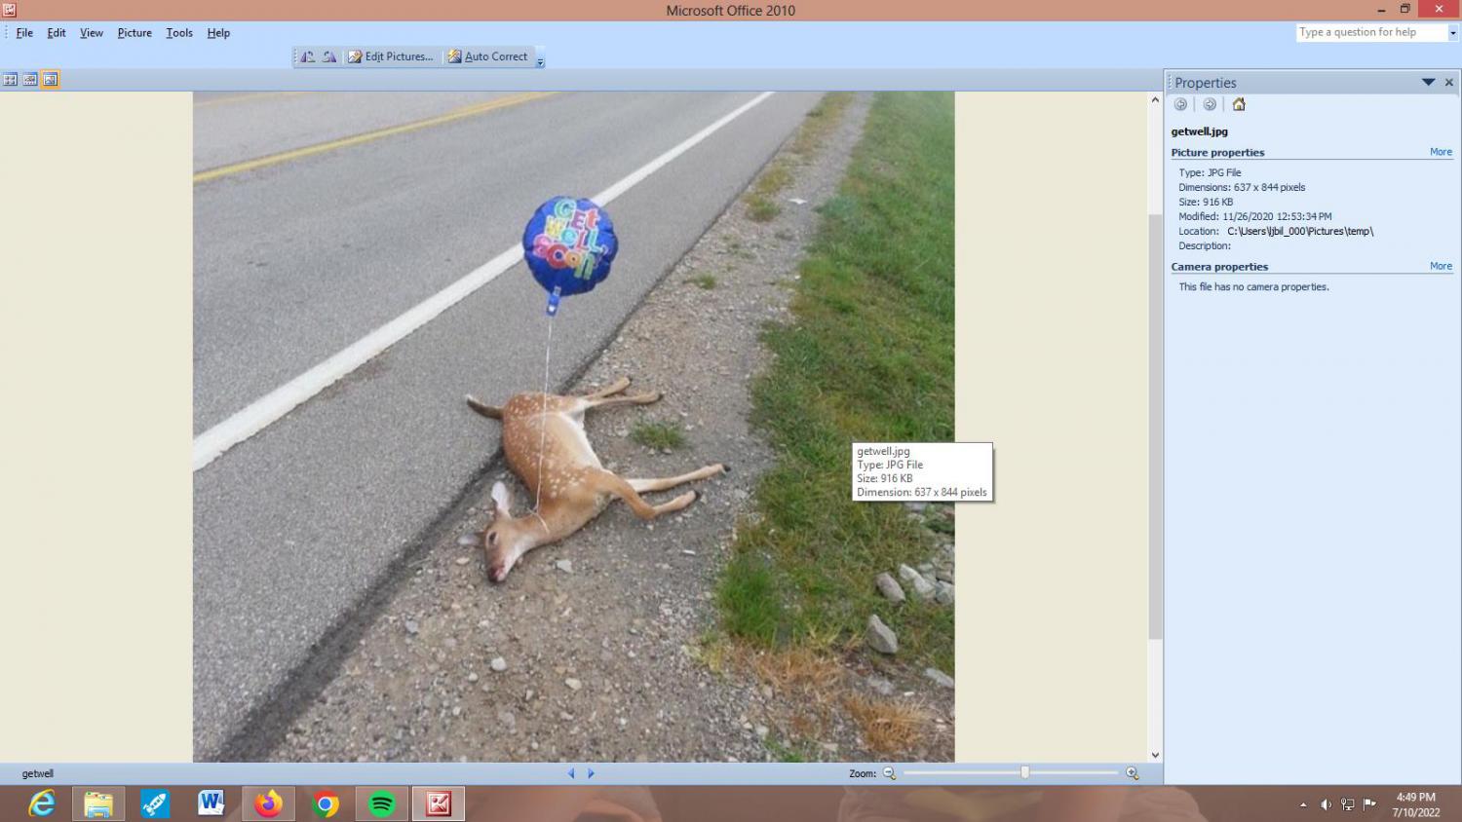The width and height of the screenshot is (1462, 822).
Task: Switch to Single Picture view
Action: [50, 80]
